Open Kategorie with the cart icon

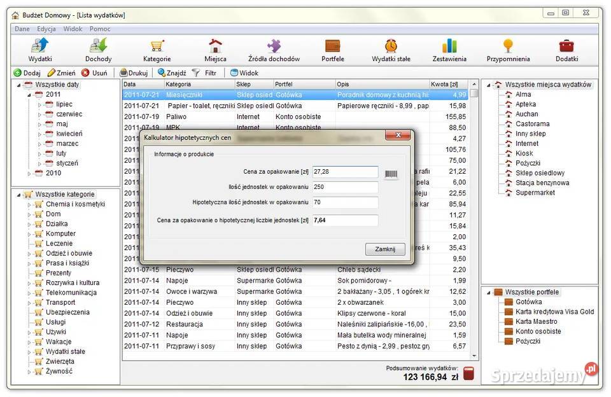tap(157, 50)
